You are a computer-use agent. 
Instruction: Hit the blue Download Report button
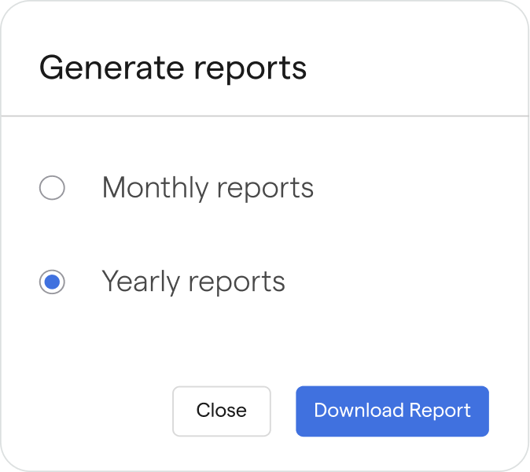pyautogui.click(x=392, y=411)
